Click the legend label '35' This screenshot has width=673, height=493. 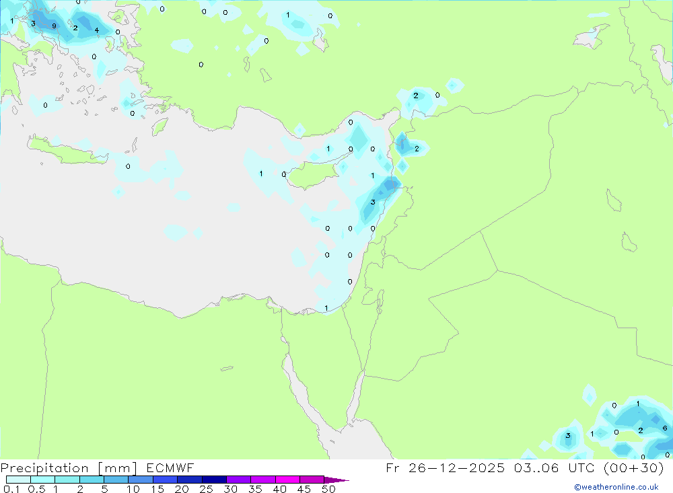click(x=255, y=489)
